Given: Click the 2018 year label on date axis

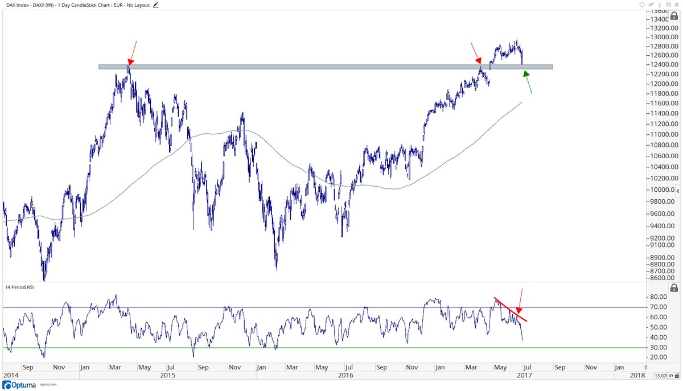Looking at the screenshot, I should [637, 375].
